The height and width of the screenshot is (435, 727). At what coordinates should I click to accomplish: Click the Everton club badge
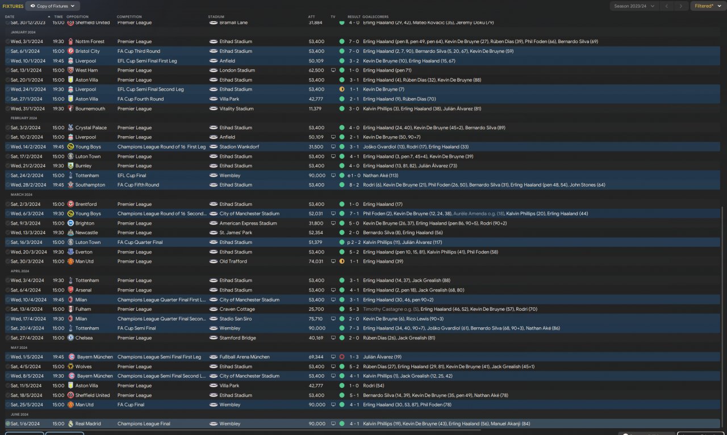70,252
